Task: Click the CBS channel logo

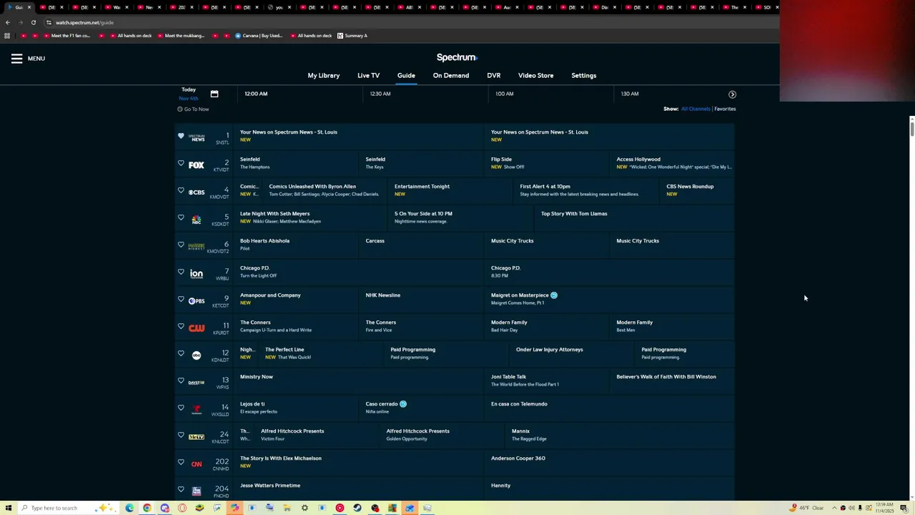Action: (x=197, y=192)
